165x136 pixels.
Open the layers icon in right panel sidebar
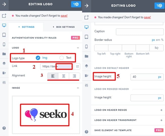pos(86,66)
